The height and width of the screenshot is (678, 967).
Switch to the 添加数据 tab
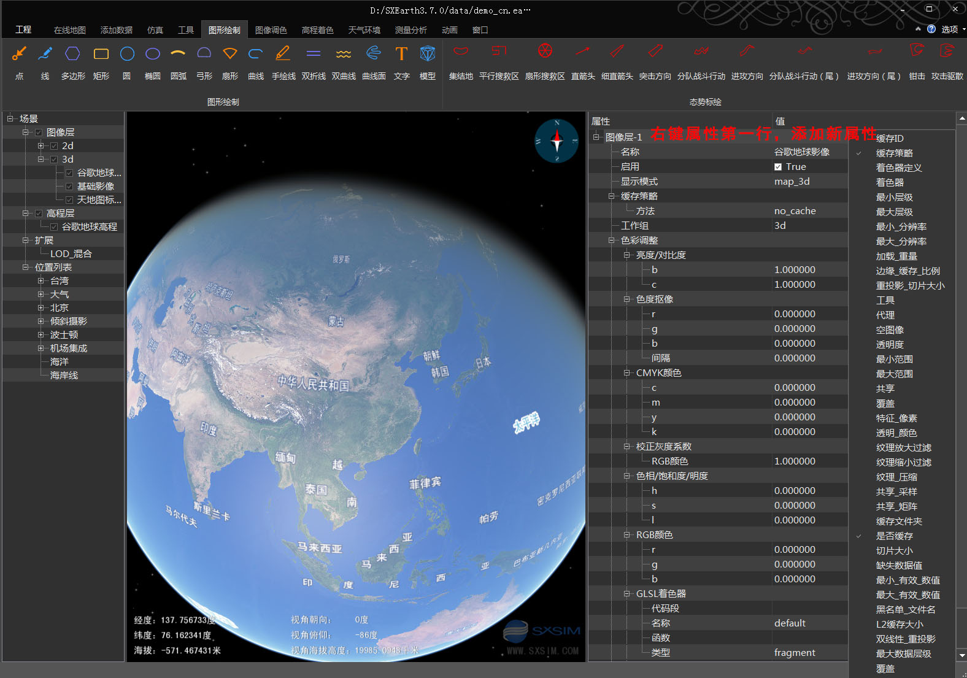(116, 30)
